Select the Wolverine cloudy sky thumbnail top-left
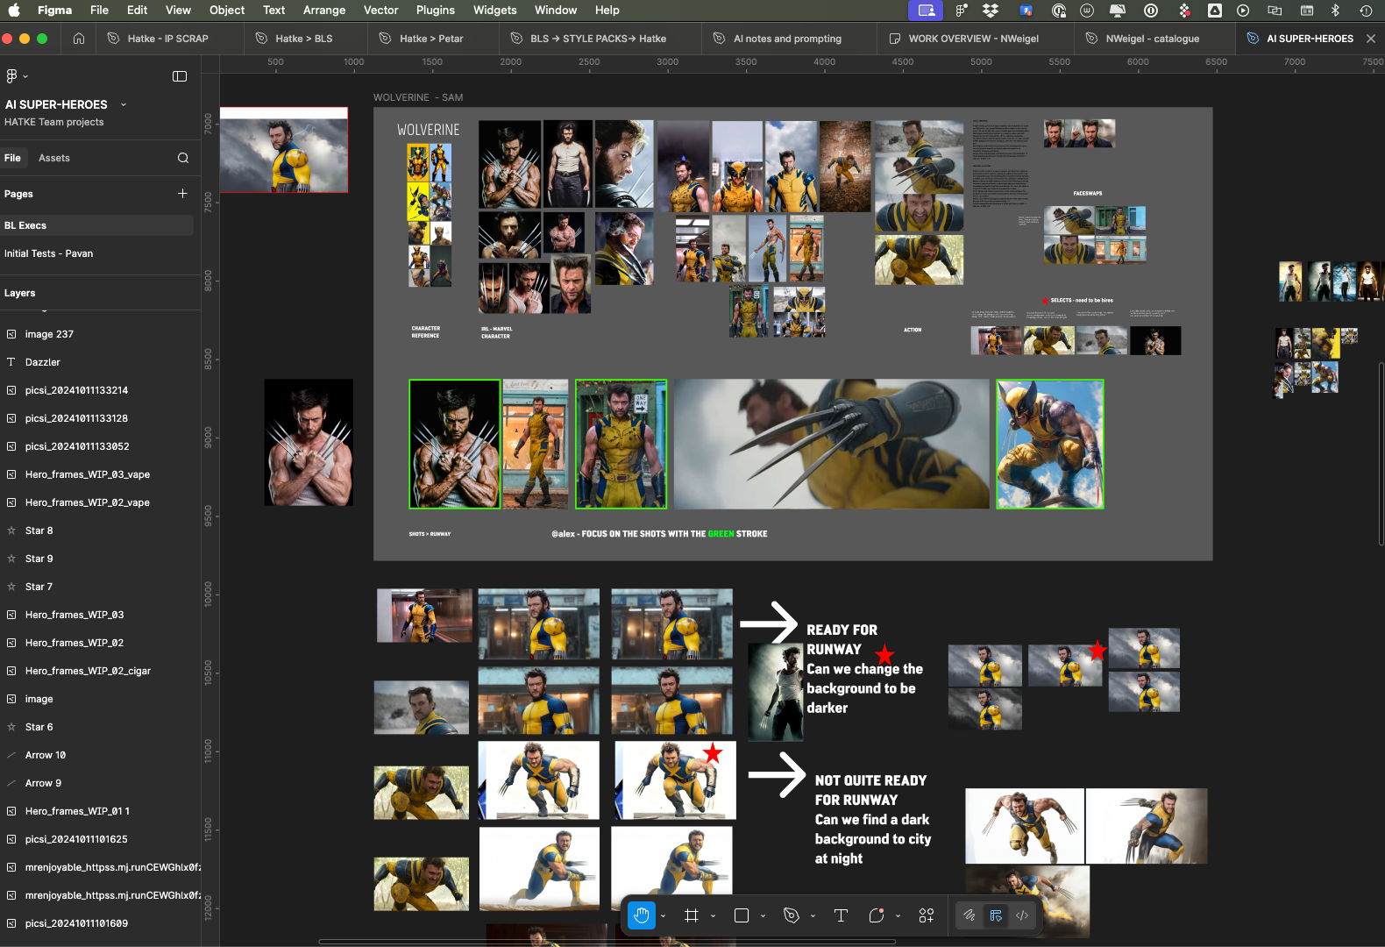Viewport: 1385px width, 947px height. (284, 150)
